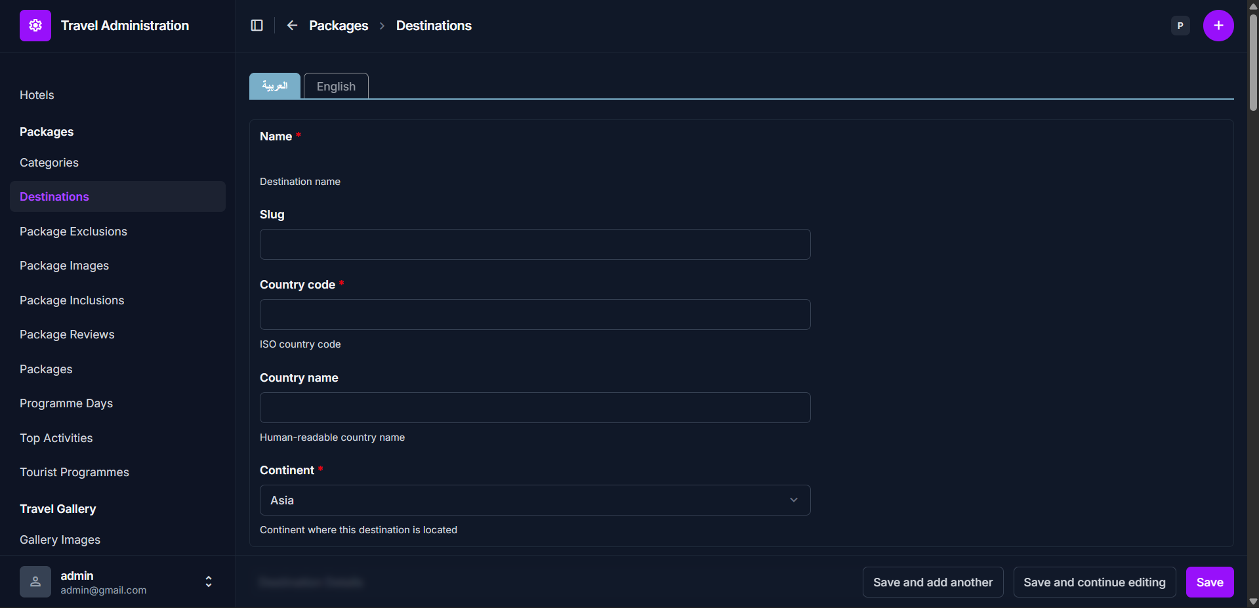Click the Slug input field
The height and width of the screenshot is (608, 1259).
pos(535,245)
